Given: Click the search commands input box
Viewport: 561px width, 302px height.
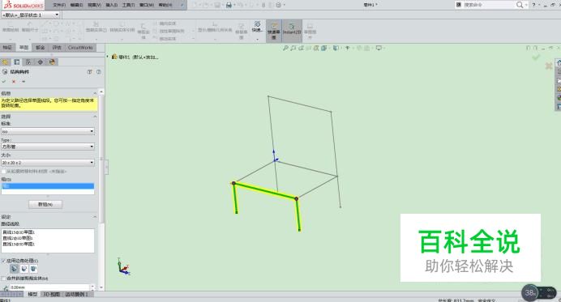Looking at the screenshot, I should coord(489,5).
